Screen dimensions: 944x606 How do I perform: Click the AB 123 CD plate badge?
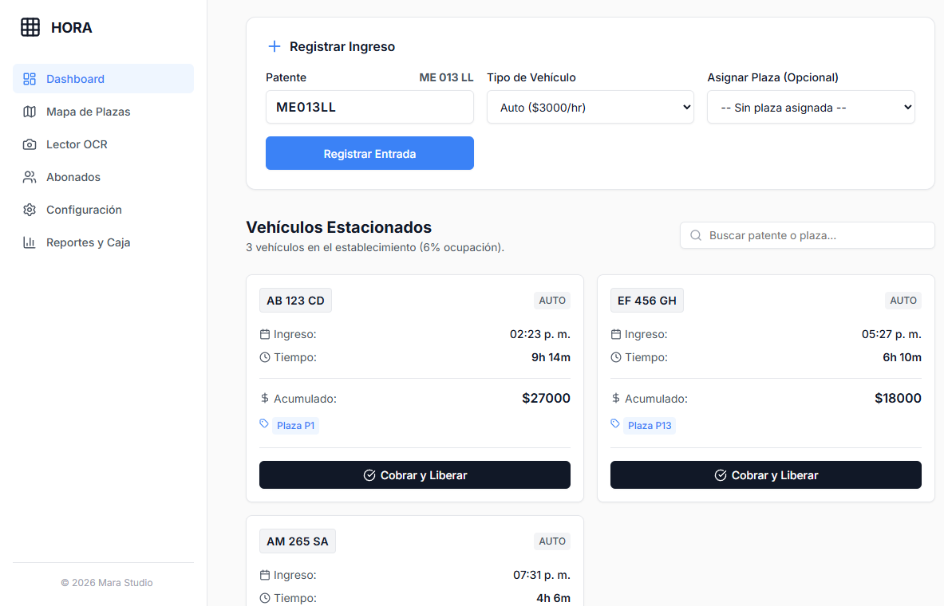[x=295, y=301]
